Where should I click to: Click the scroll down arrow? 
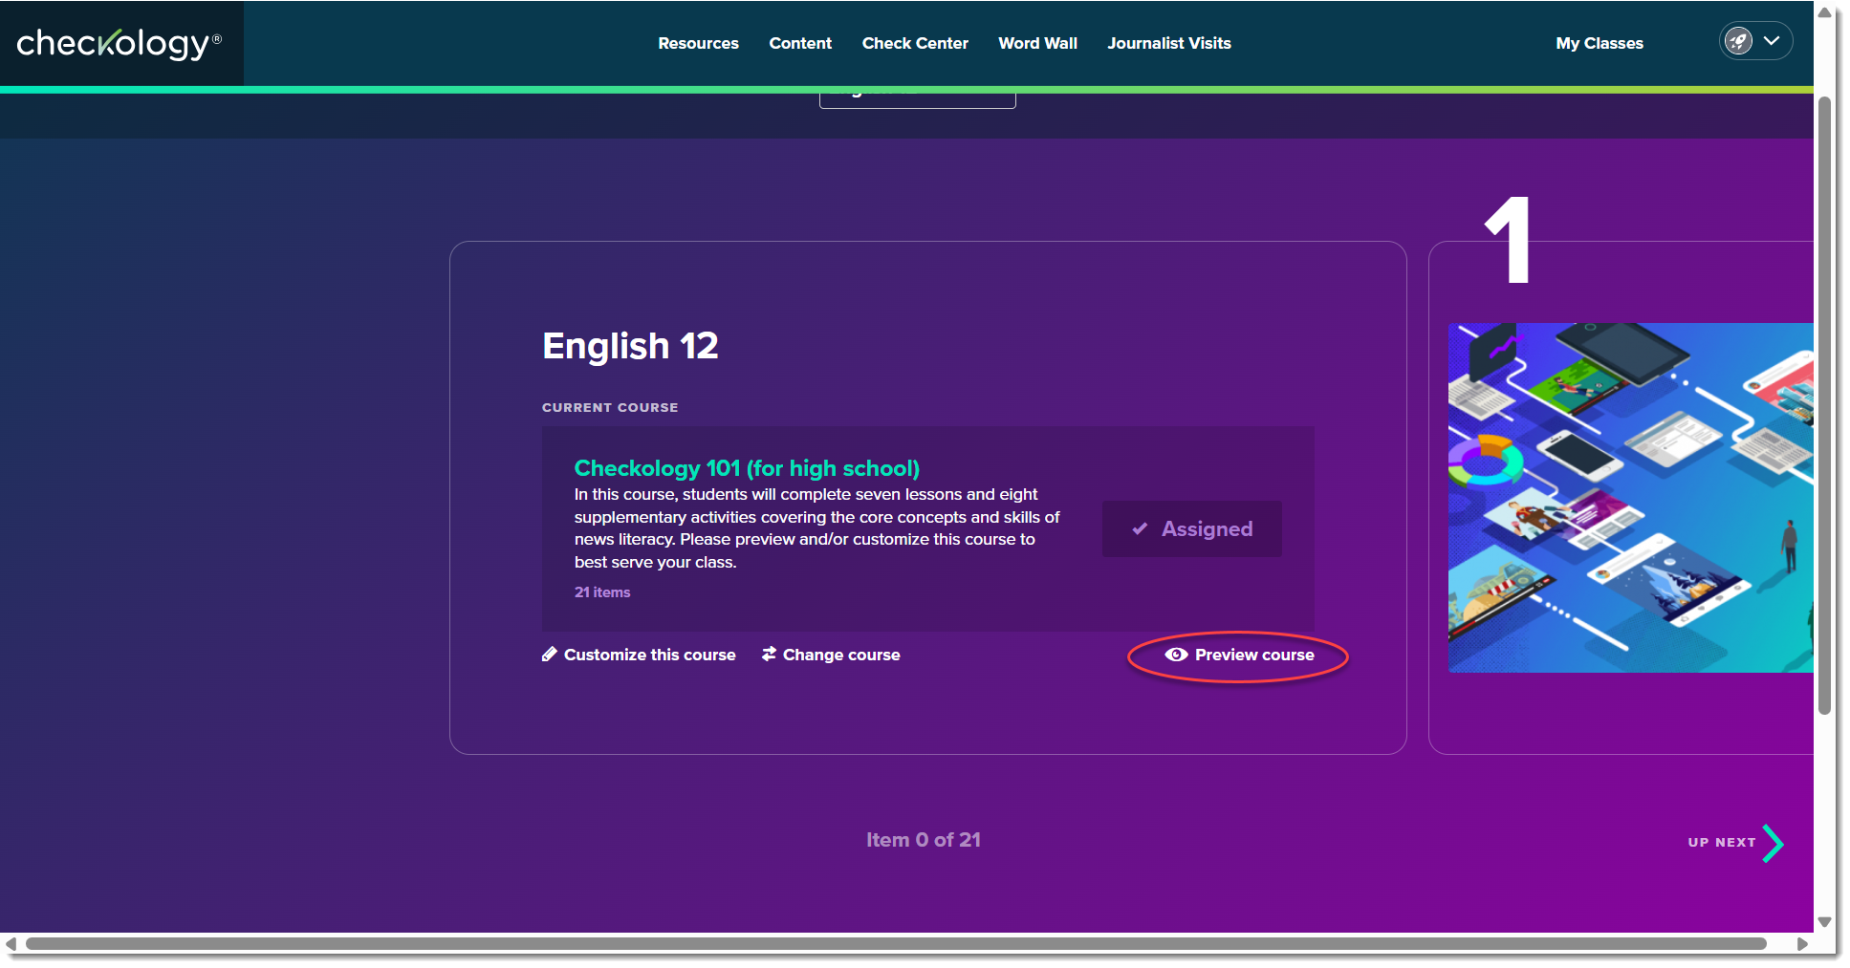tap(1824, 922)
